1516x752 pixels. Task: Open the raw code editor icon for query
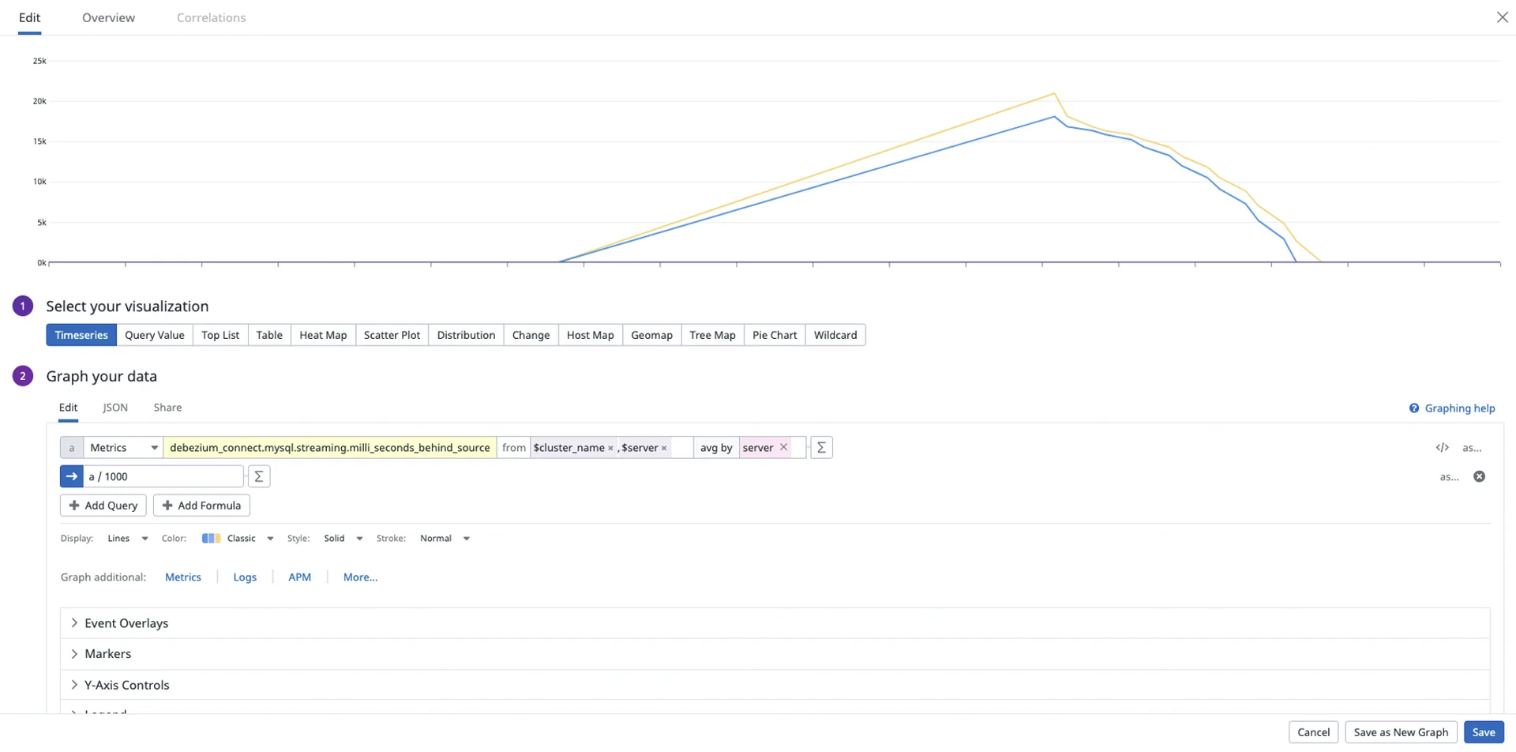pos(1442,448)
